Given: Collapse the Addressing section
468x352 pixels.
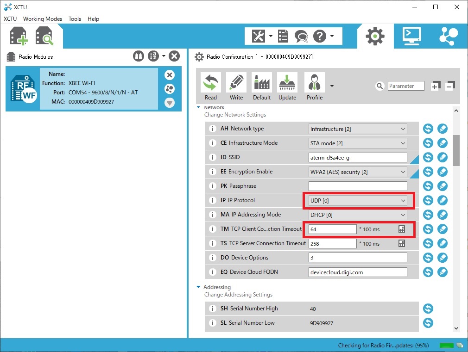Looking at the screenshot, I should tap(198, 287).
